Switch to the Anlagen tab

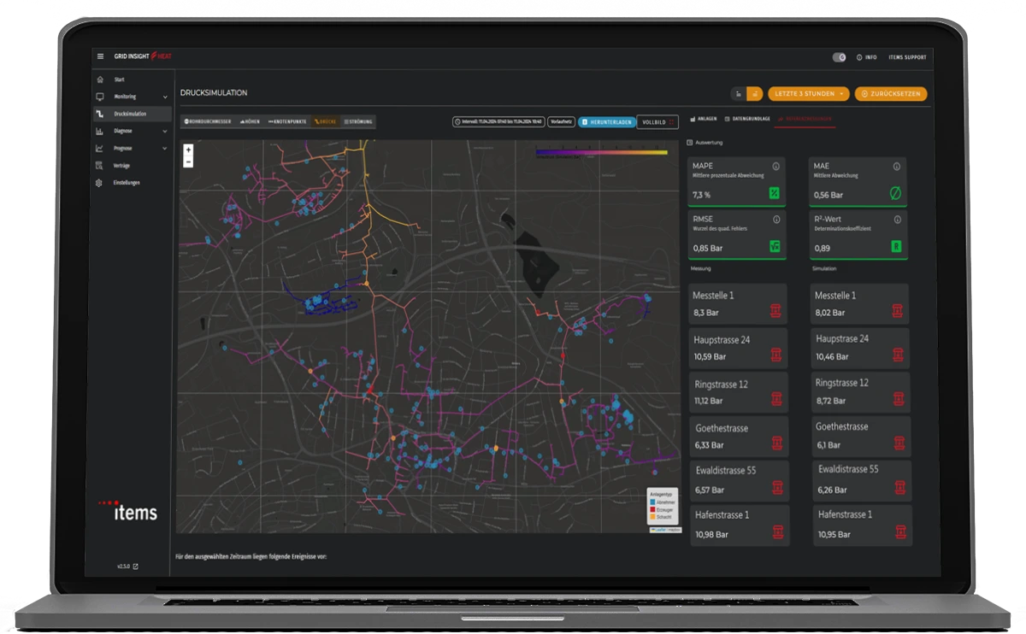click(704, 119)
